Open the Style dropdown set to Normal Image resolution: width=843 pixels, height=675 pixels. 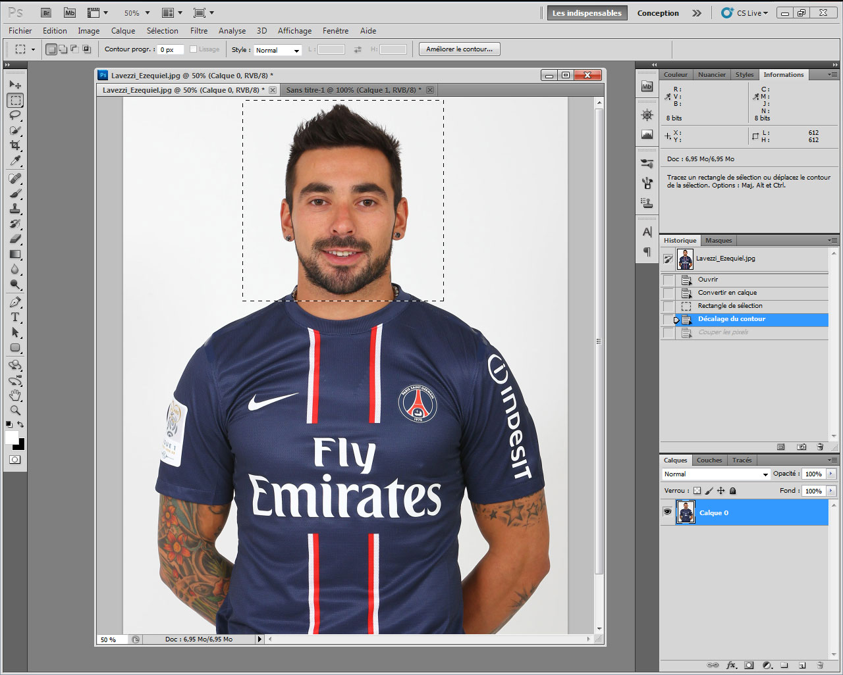[x=277, y=50]
